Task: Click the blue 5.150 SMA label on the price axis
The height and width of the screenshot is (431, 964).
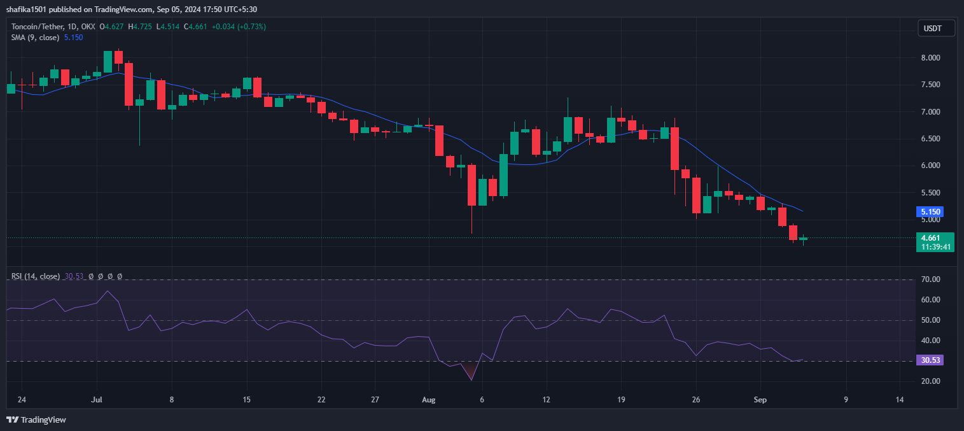Action: point(931,211)
